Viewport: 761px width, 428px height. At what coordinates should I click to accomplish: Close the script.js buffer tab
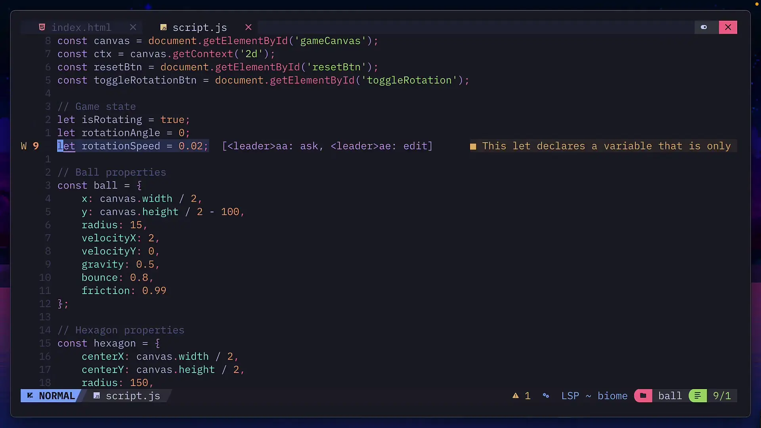[249, 27]
